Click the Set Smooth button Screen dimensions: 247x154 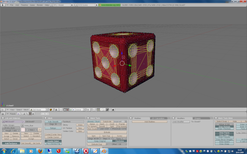tap(26, 143)
